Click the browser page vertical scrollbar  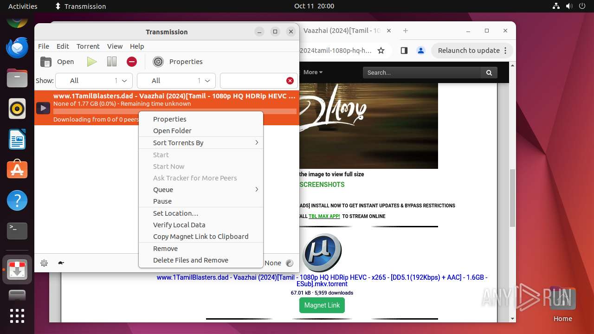coord(512,198)
